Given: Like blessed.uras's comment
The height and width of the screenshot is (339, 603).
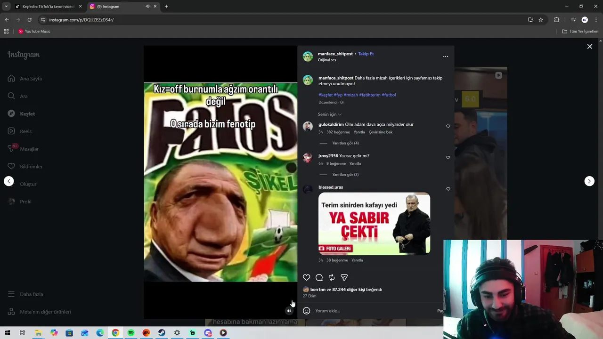Looking at the screenshot, I should [x=448, y=189].
